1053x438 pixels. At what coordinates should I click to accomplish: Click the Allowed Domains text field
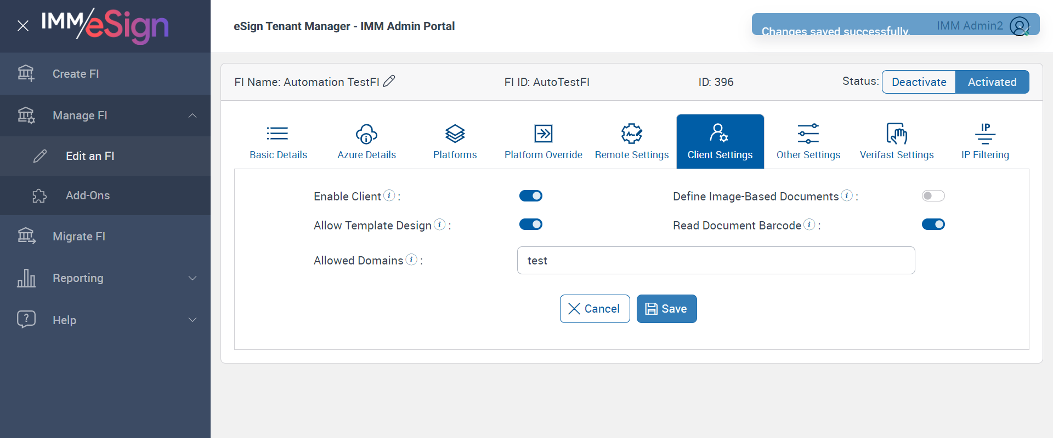pyautogui.click(x=716, y=261)
